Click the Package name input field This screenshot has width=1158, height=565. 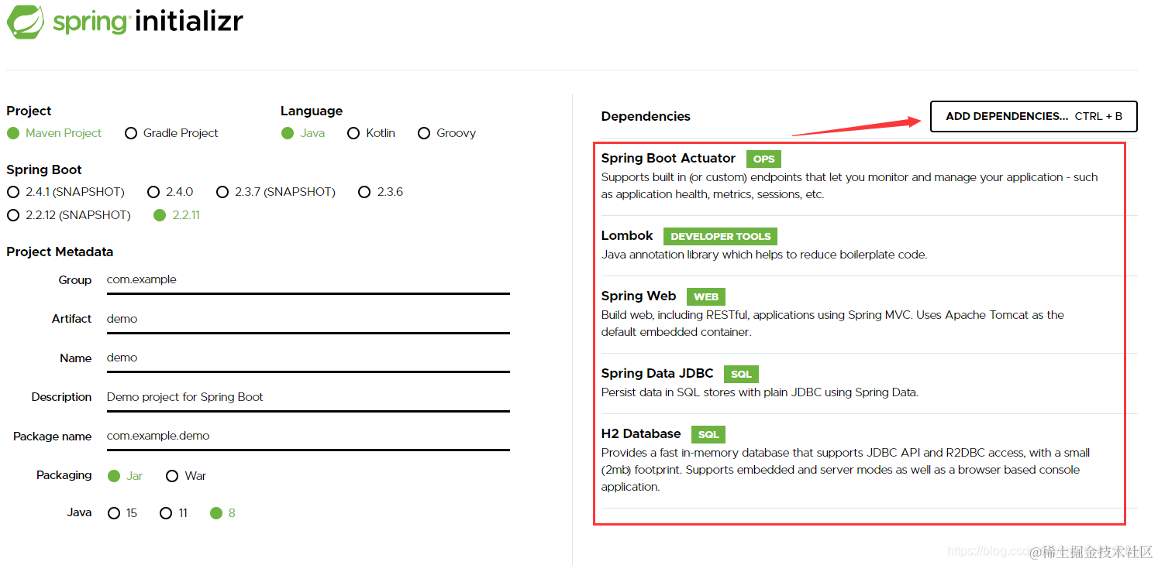tap(308, 436)
